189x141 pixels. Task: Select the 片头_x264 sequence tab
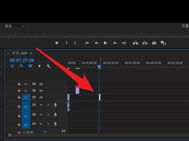(19, 53)
